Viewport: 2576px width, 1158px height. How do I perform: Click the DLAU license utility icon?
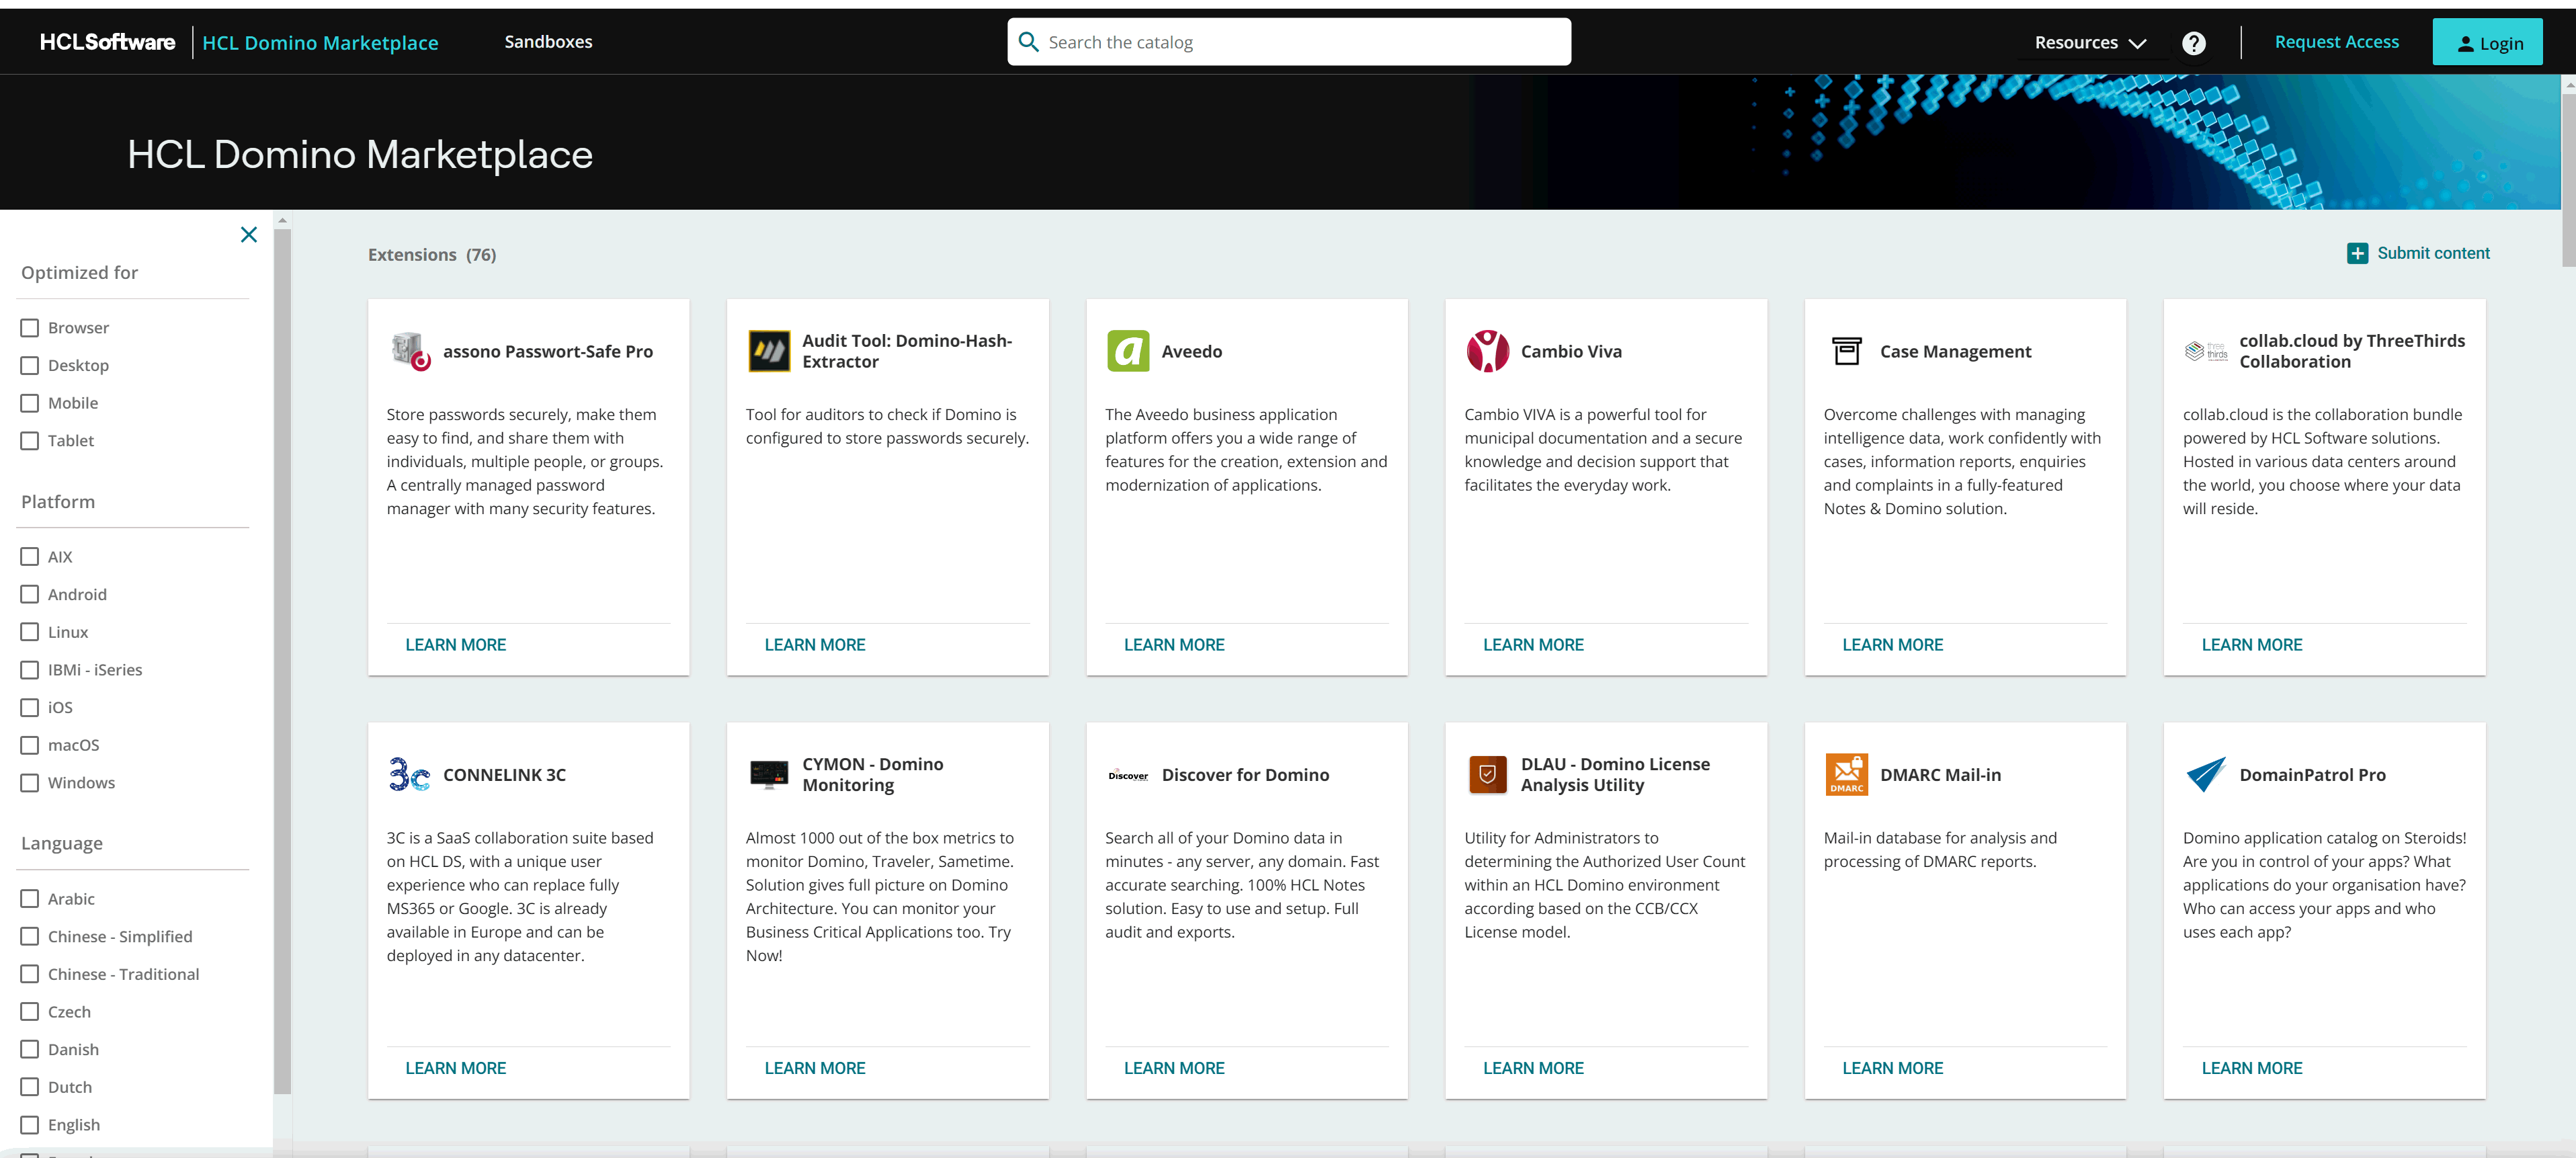coord(1487,775)
